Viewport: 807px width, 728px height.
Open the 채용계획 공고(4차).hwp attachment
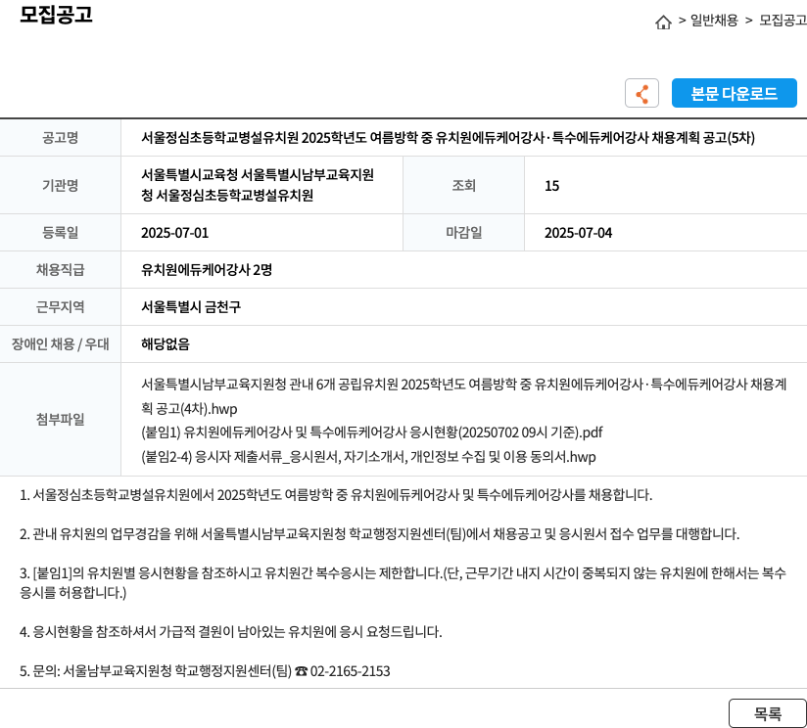tap(463, 396)
